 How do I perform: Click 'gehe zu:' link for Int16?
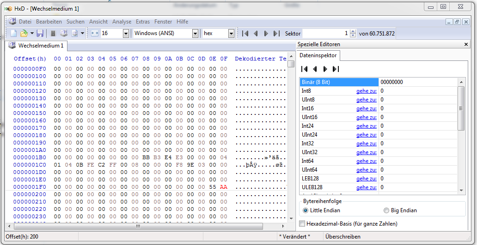click(367, 108)
